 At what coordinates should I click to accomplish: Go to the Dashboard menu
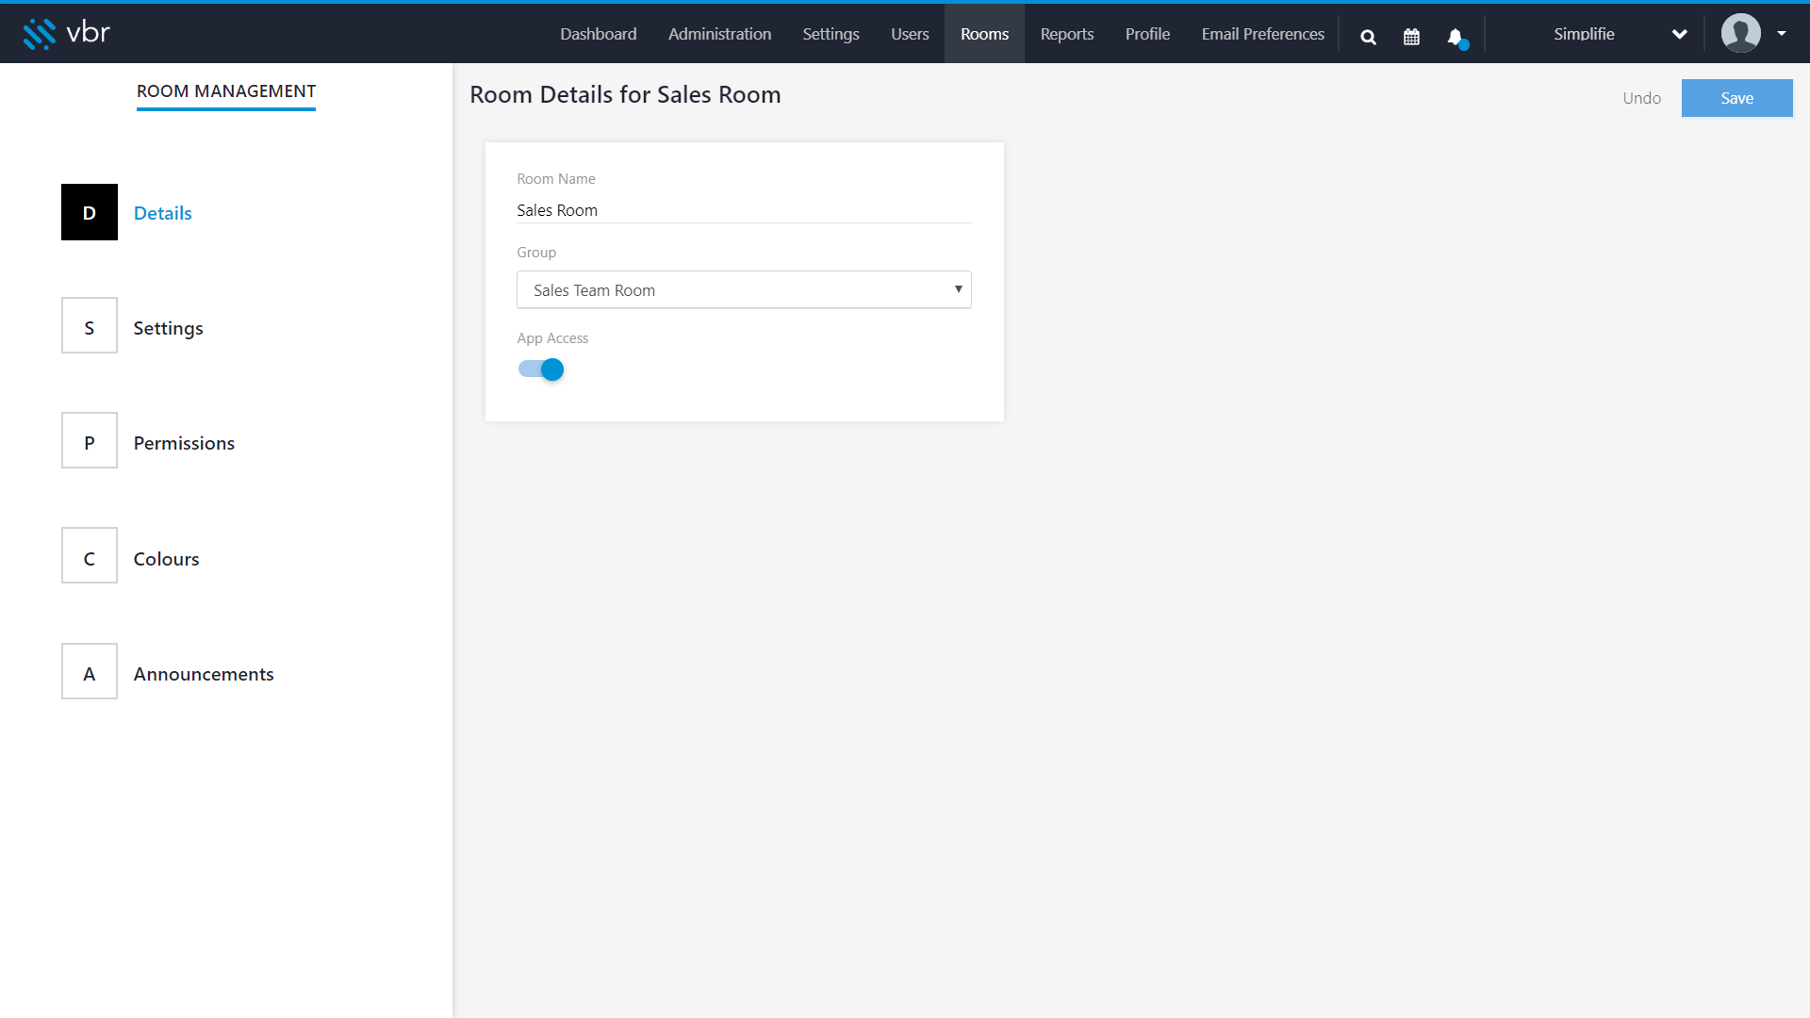pos(599,34)
